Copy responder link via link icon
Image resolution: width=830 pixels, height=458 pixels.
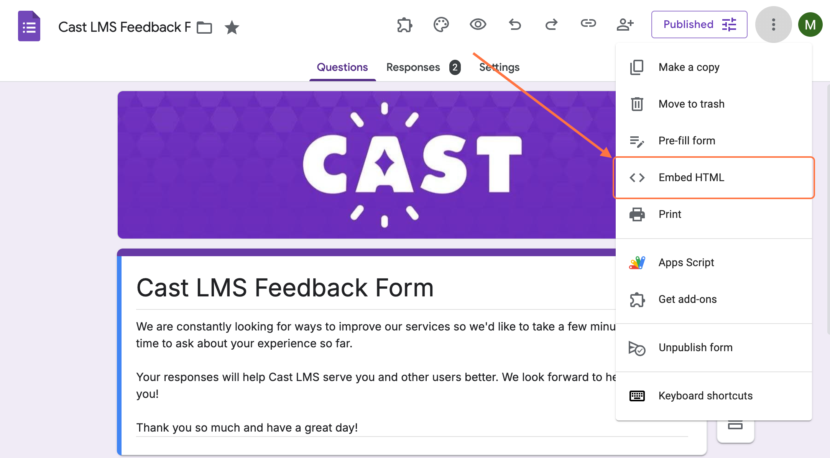pyautogui.click(x=588, y=24)
